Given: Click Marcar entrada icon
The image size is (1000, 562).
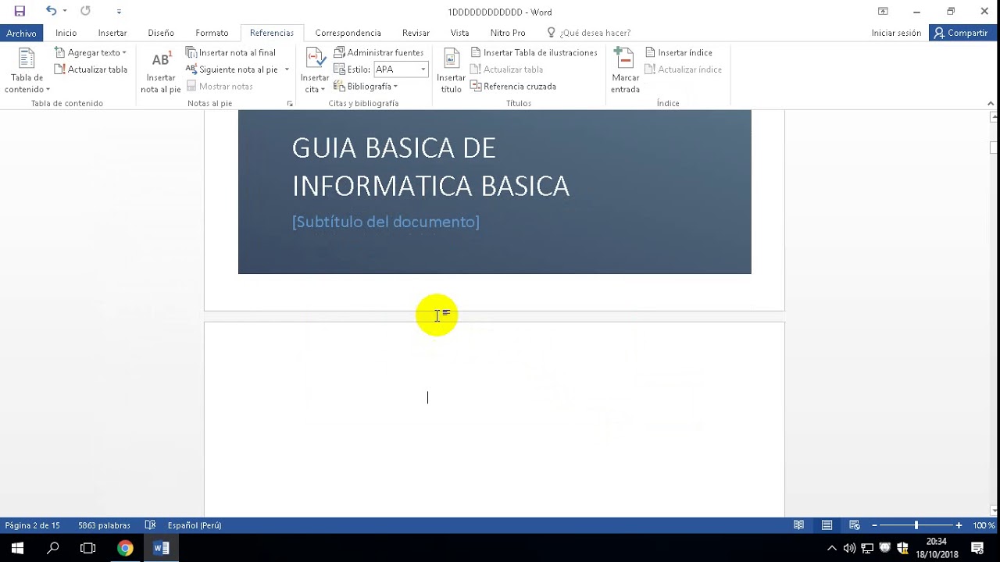Looking at the screenshot, I should (x=625, y=71).
